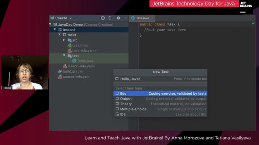Click the New Task popup title
The width and height of the screenshot is (259, 145).
pyautogui.click(x=161, y=72)
